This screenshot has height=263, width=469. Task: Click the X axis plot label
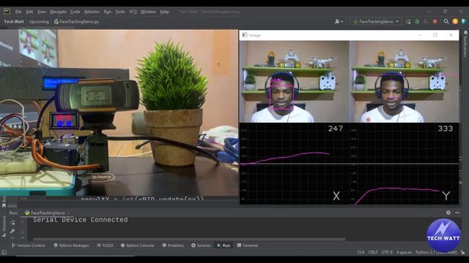coord(336,196)
